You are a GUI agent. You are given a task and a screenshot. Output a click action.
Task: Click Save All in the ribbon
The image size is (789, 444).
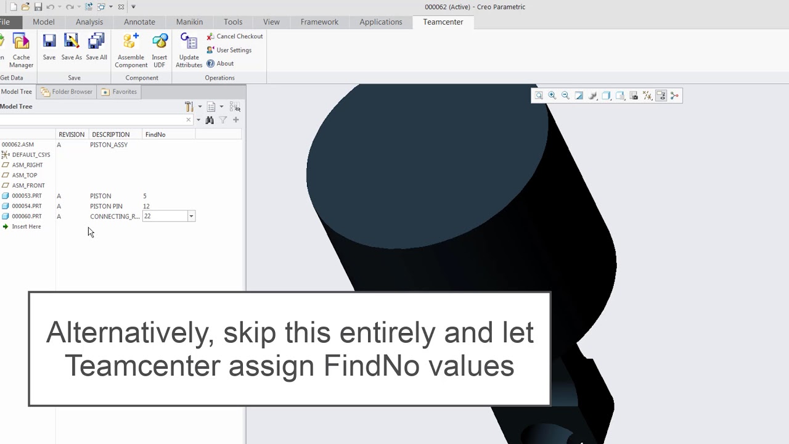point(96,47)
